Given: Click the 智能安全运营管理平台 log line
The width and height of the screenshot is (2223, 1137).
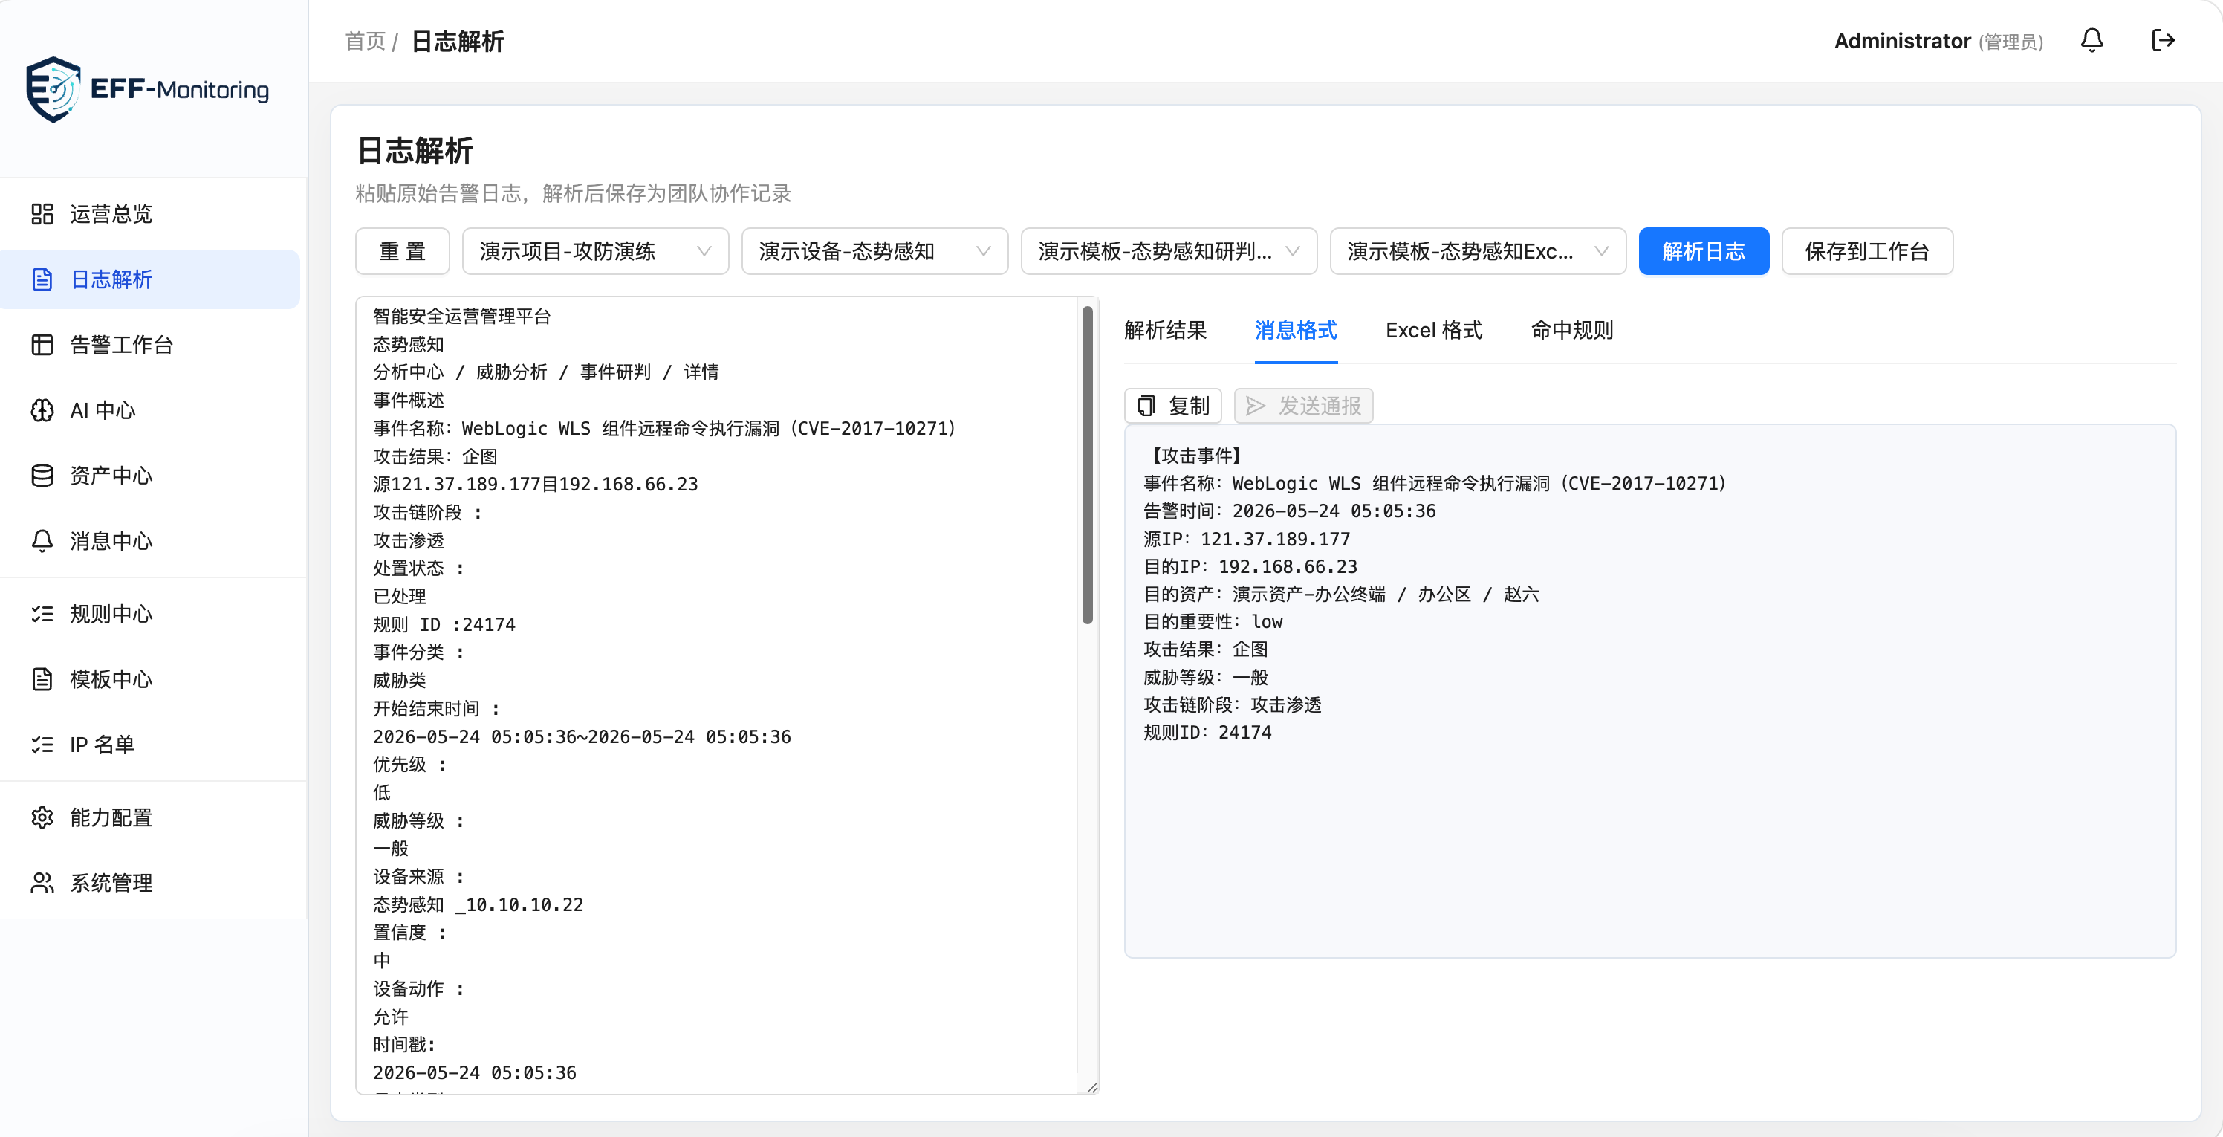Looking at the screenshot, I should coord(461,316).
